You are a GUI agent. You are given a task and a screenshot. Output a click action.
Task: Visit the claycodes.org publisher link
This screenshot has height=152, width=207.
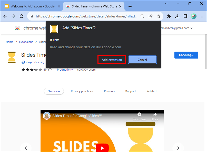coord(35,62)
